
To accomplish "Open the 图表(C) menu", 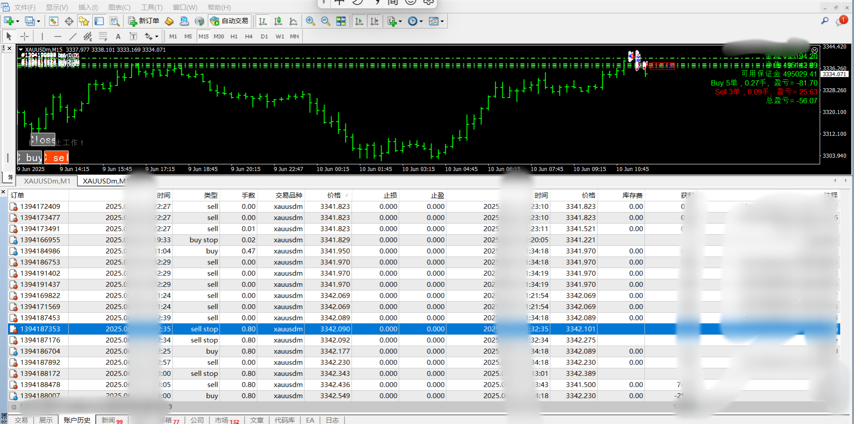I will tap(119, 8).
